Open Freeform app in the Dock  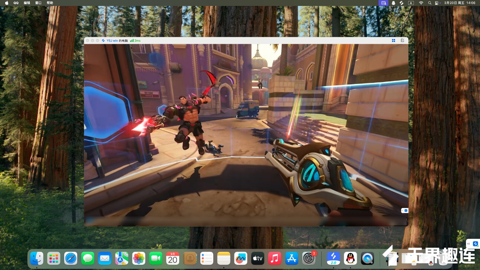241,258
